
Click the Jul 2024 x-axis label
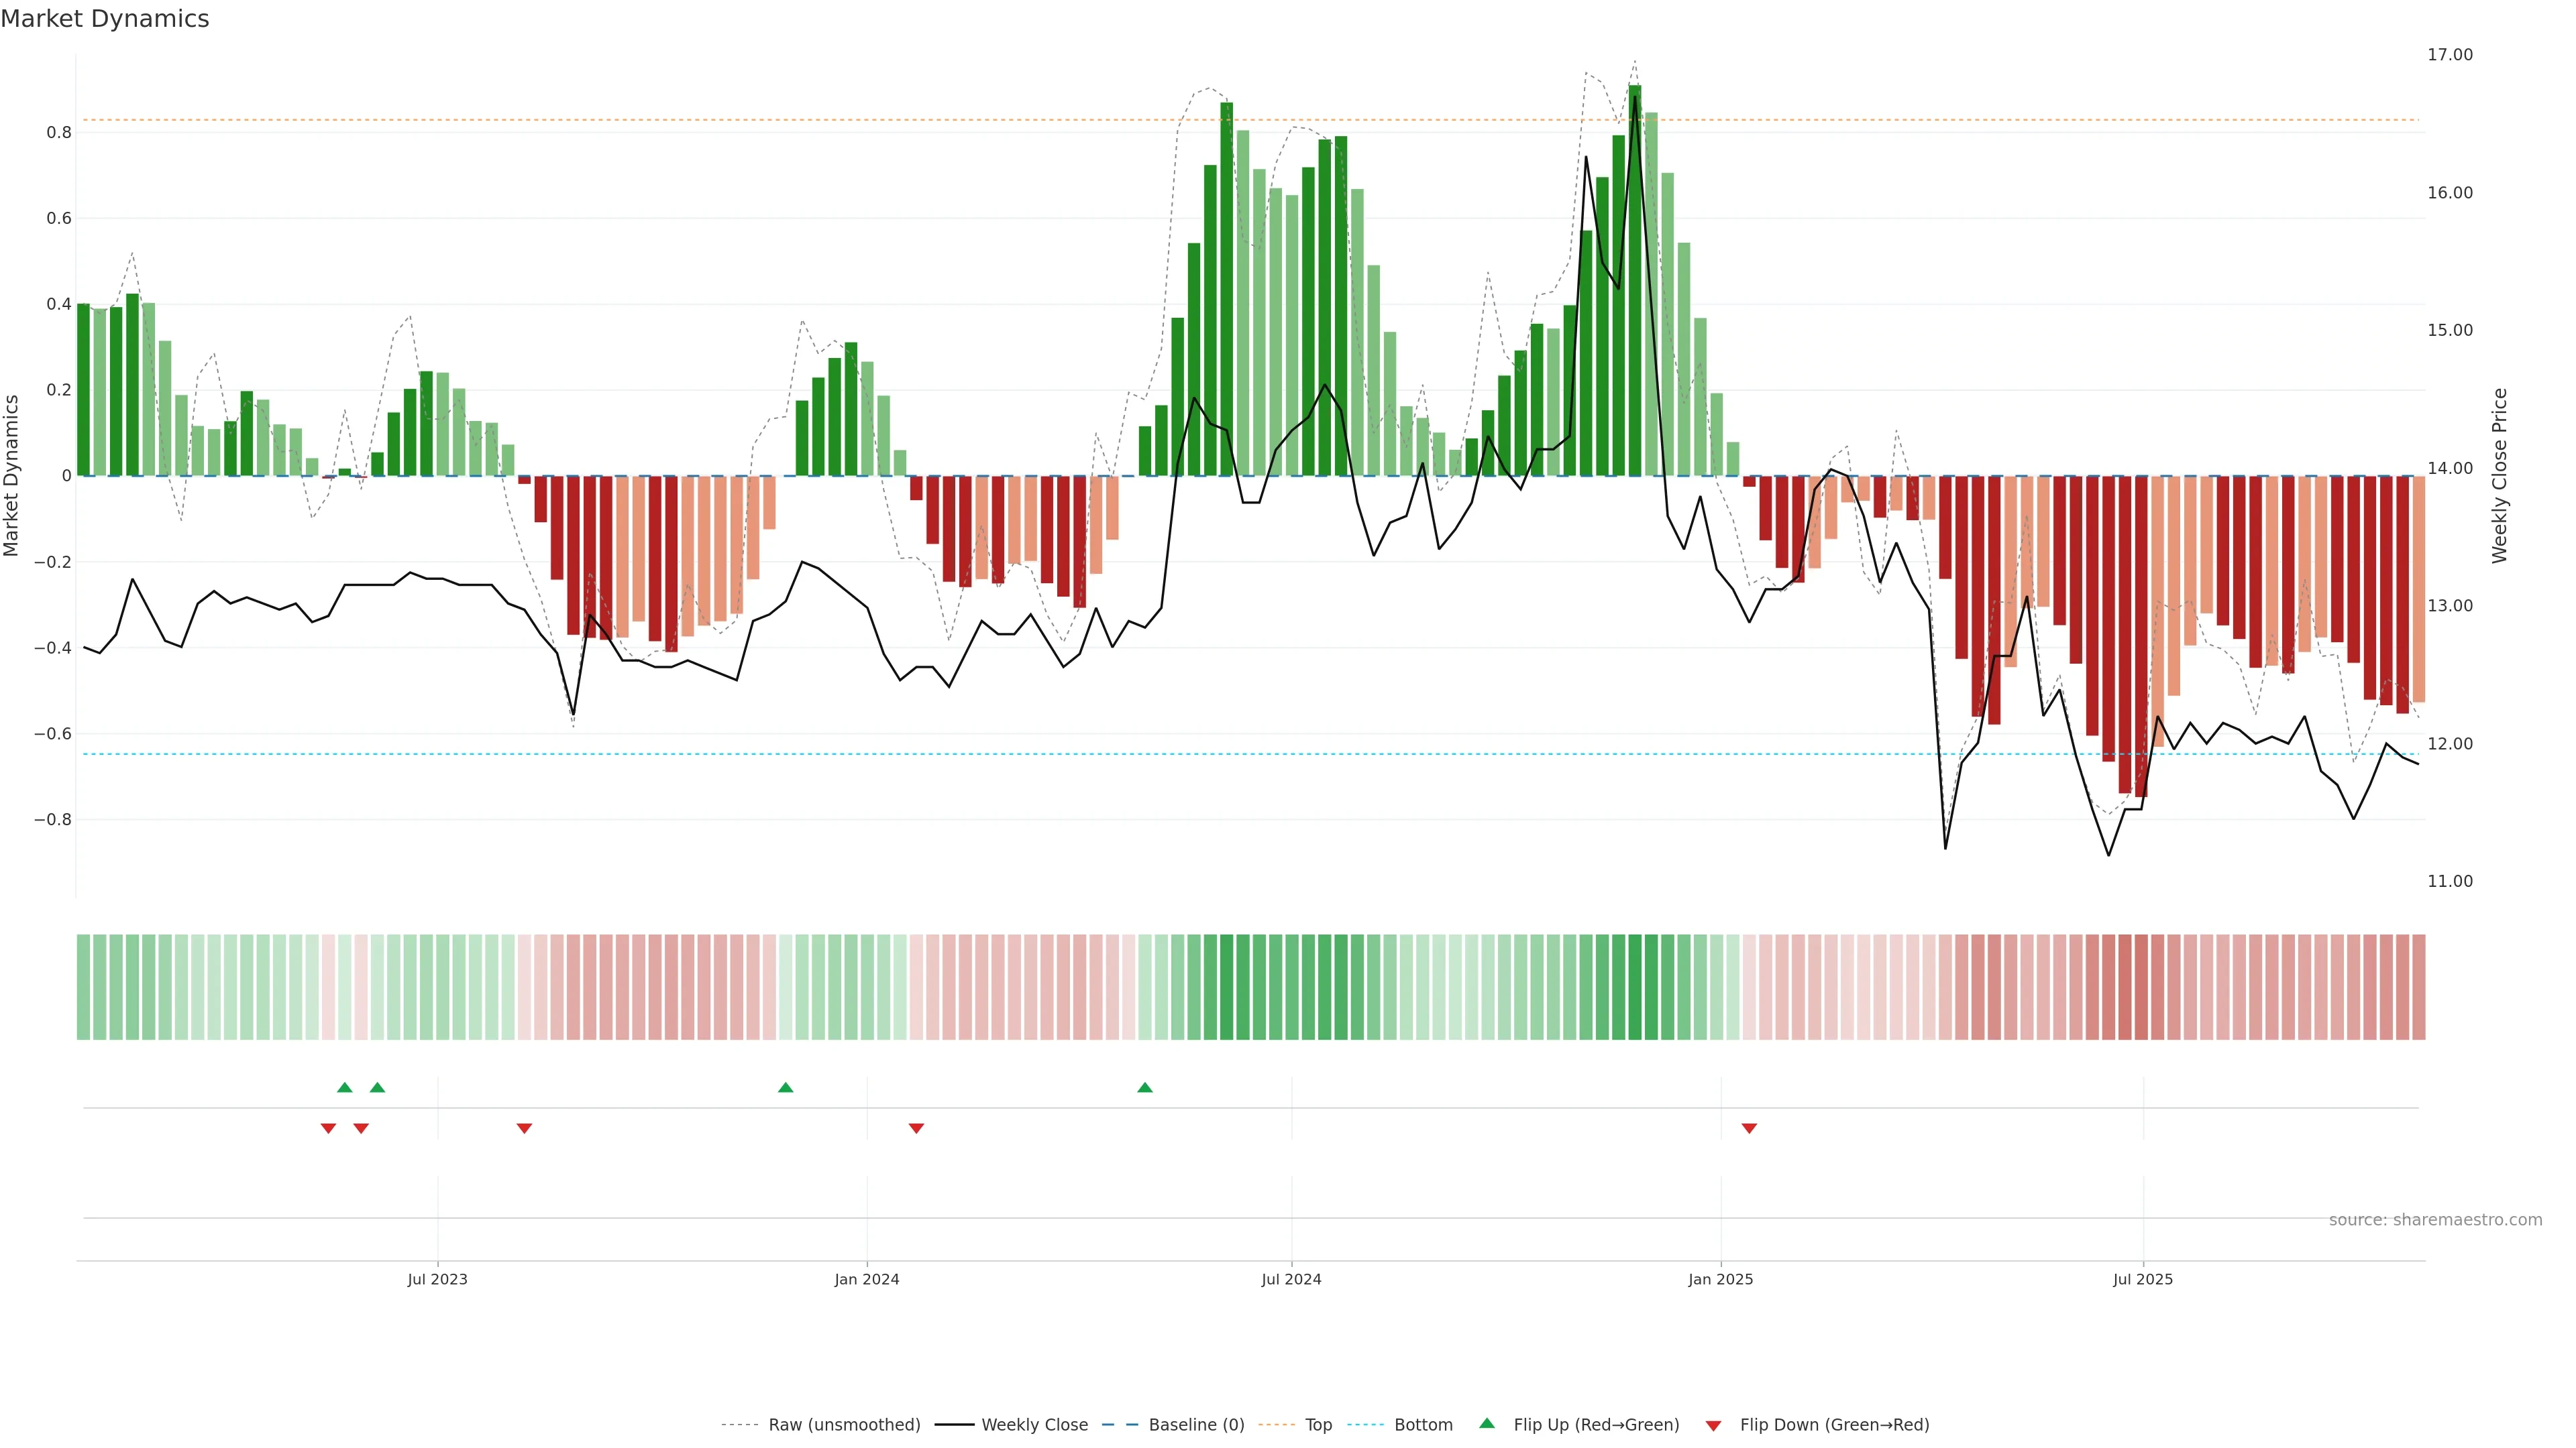(x=1291, y=1279)
